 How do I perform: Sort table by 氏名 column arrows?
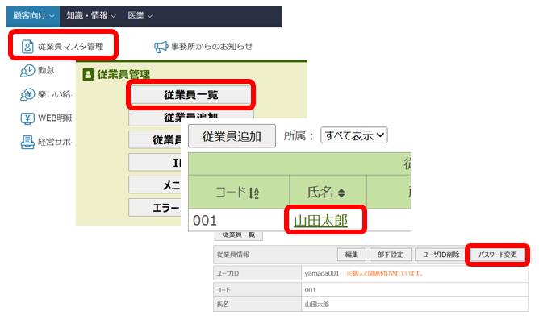click(341, 193)
